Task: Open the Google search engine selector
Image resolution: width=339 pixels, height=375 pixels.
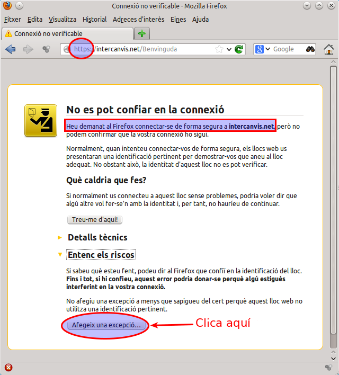Action: click(262, 49)
